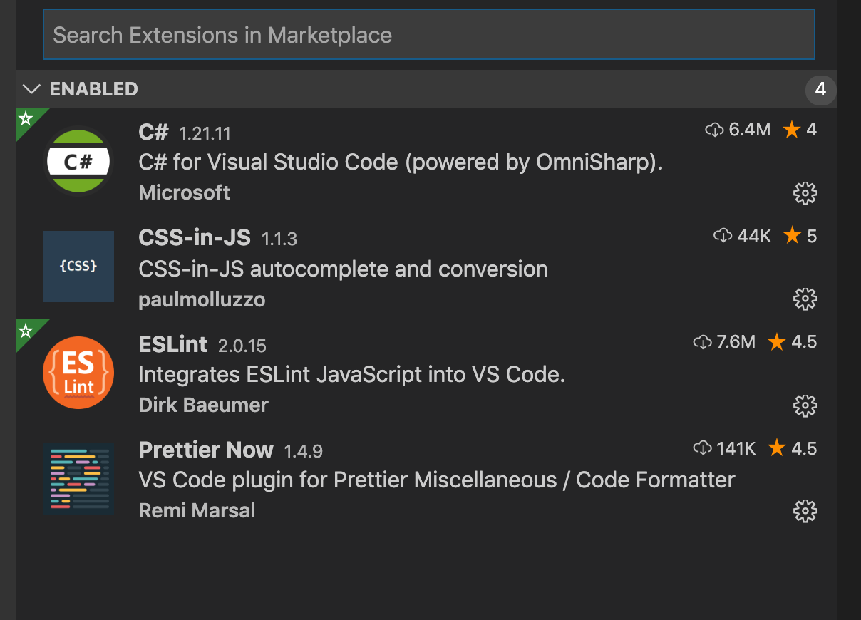Click the star rating icon beside C#
The width and height of the screenshot is (861, 620).
[792, 129]
